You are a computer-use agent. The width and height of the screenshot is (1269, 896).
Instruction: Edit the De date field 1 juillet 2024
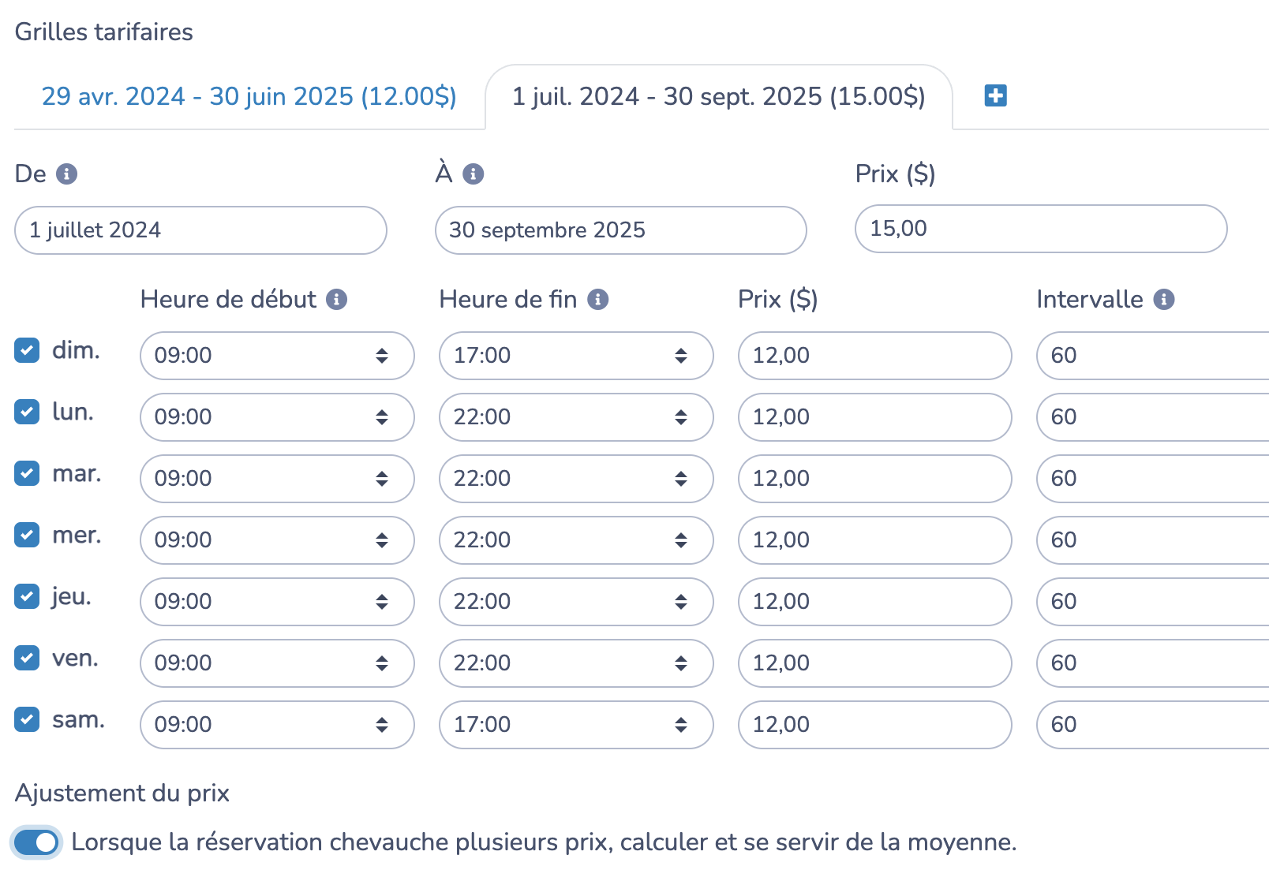pyautogui.click(x=200, y=230)
